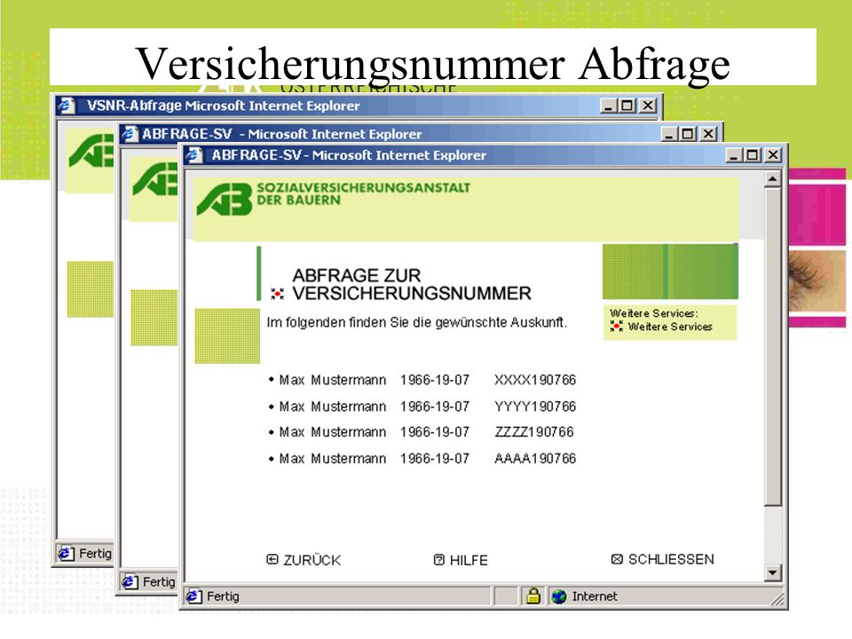Select the insurance number YYYY190766
This screenshot has width=852, height=639.
535,406
